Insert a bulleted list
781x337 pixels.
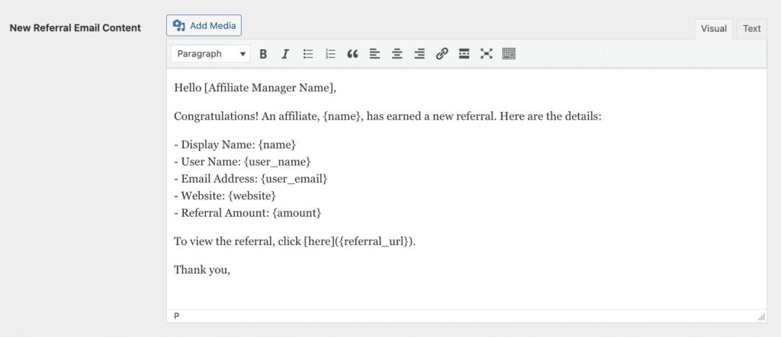tap(308, 54)
